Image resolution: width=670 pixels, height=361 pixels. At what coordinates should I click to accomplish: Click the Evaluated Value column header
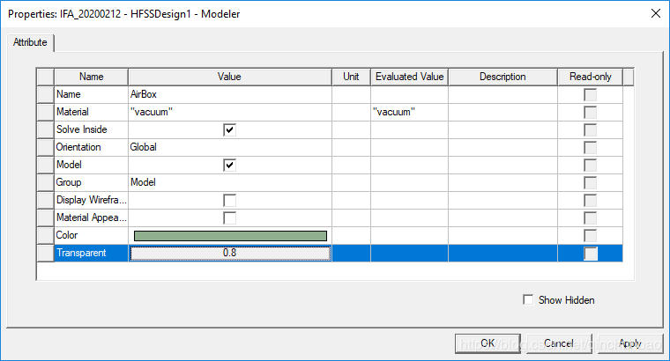coord(409,77)
